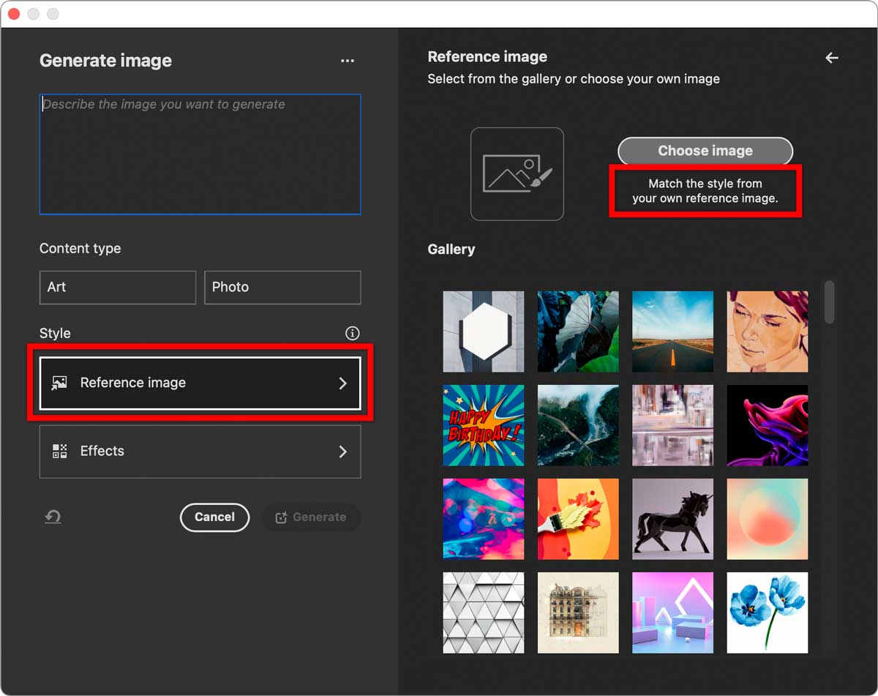This screenshot has height=696, width=878.
Task: Select the blue flowers gallery thumbnail
Action: pyautogui.click(x=767, y=613)
